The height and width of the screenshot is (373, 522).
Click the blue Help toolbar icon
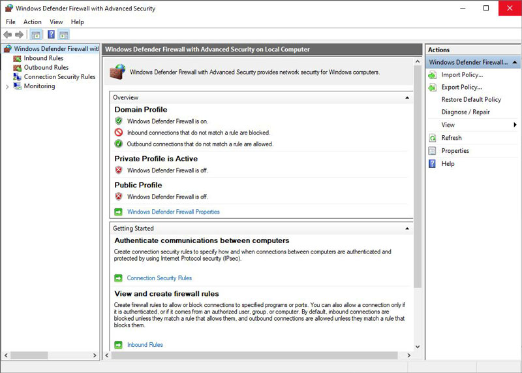[51, 35]
